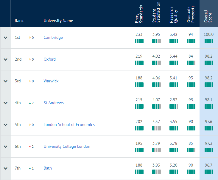The width and height of the screenshot is (218, 180).
Task: Sort by Overall Score column header
Action: 208,16
